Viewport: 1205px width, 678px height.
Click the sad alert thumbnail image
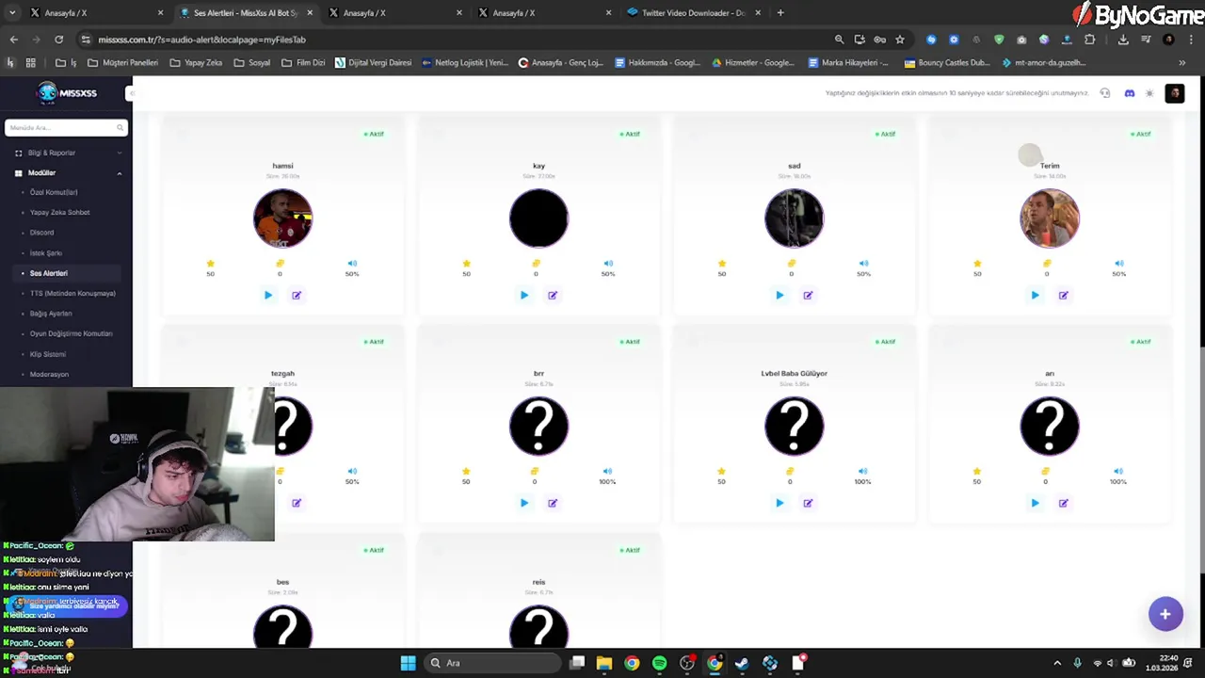click(794, 218)
